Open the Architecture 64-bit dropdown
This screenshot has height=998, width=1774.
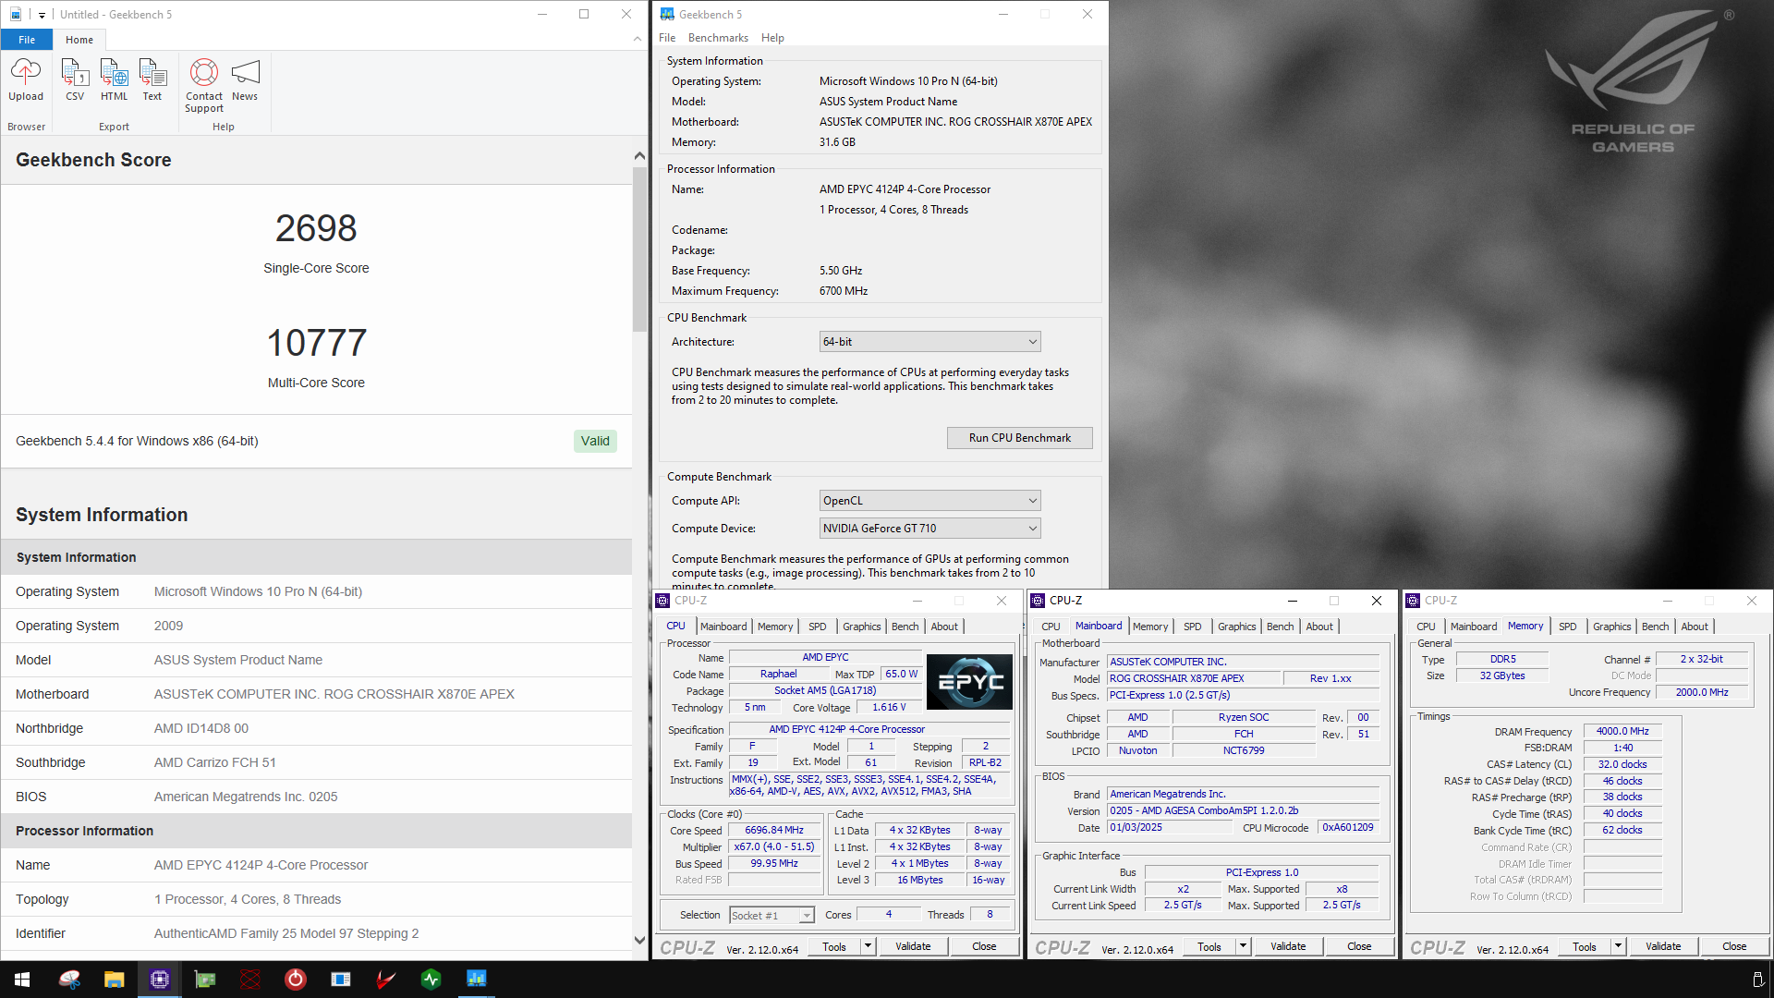(930, 342)
